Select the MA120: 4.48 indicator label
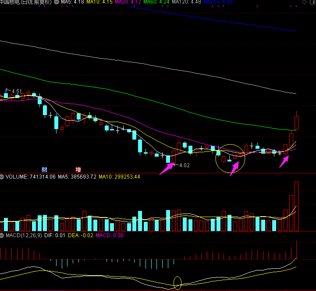Image resolution: width=316 pixels, height=291 pixels. click(186, 2)
